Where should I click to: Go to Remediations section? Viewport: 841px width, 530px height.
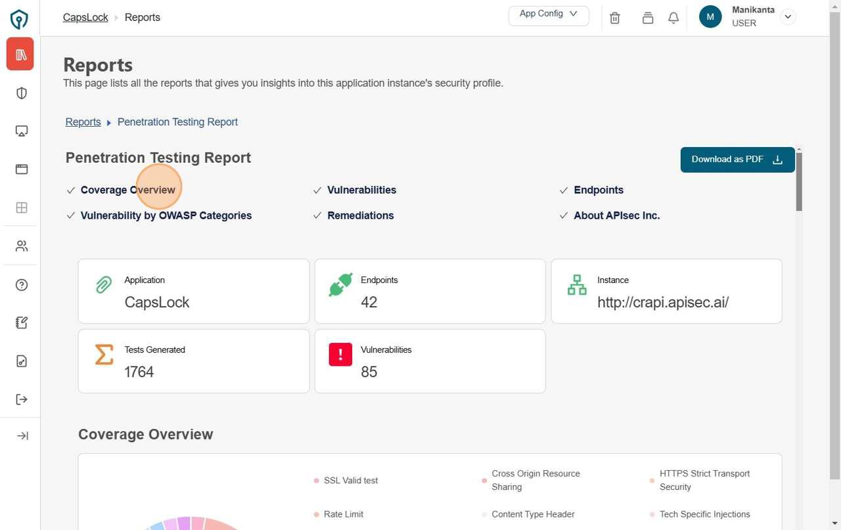pyautogui.click(x=360, y=215)
